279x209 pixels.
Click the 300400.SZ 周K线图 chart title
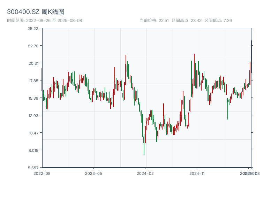click(36, 12)
